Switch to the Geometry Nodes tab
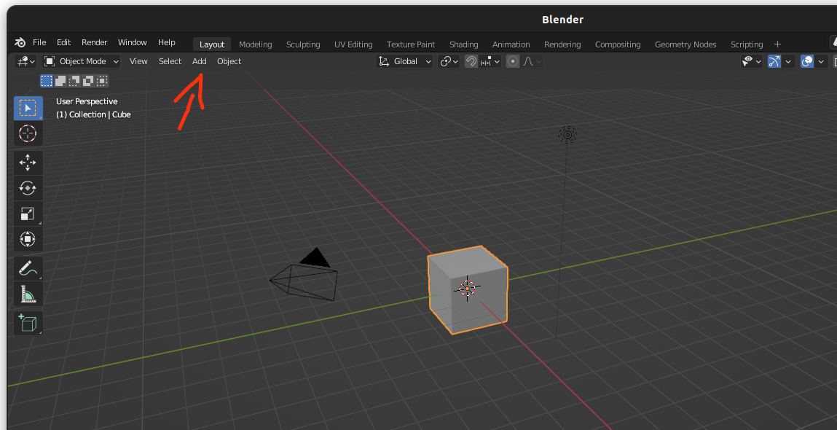This screenshot has height=430, width=837. click(x=685, y=44)
